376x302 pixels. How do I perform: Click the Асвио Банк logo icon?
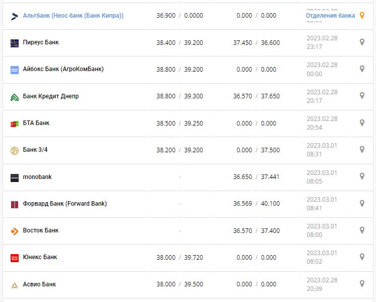click(x=14, y=285)
